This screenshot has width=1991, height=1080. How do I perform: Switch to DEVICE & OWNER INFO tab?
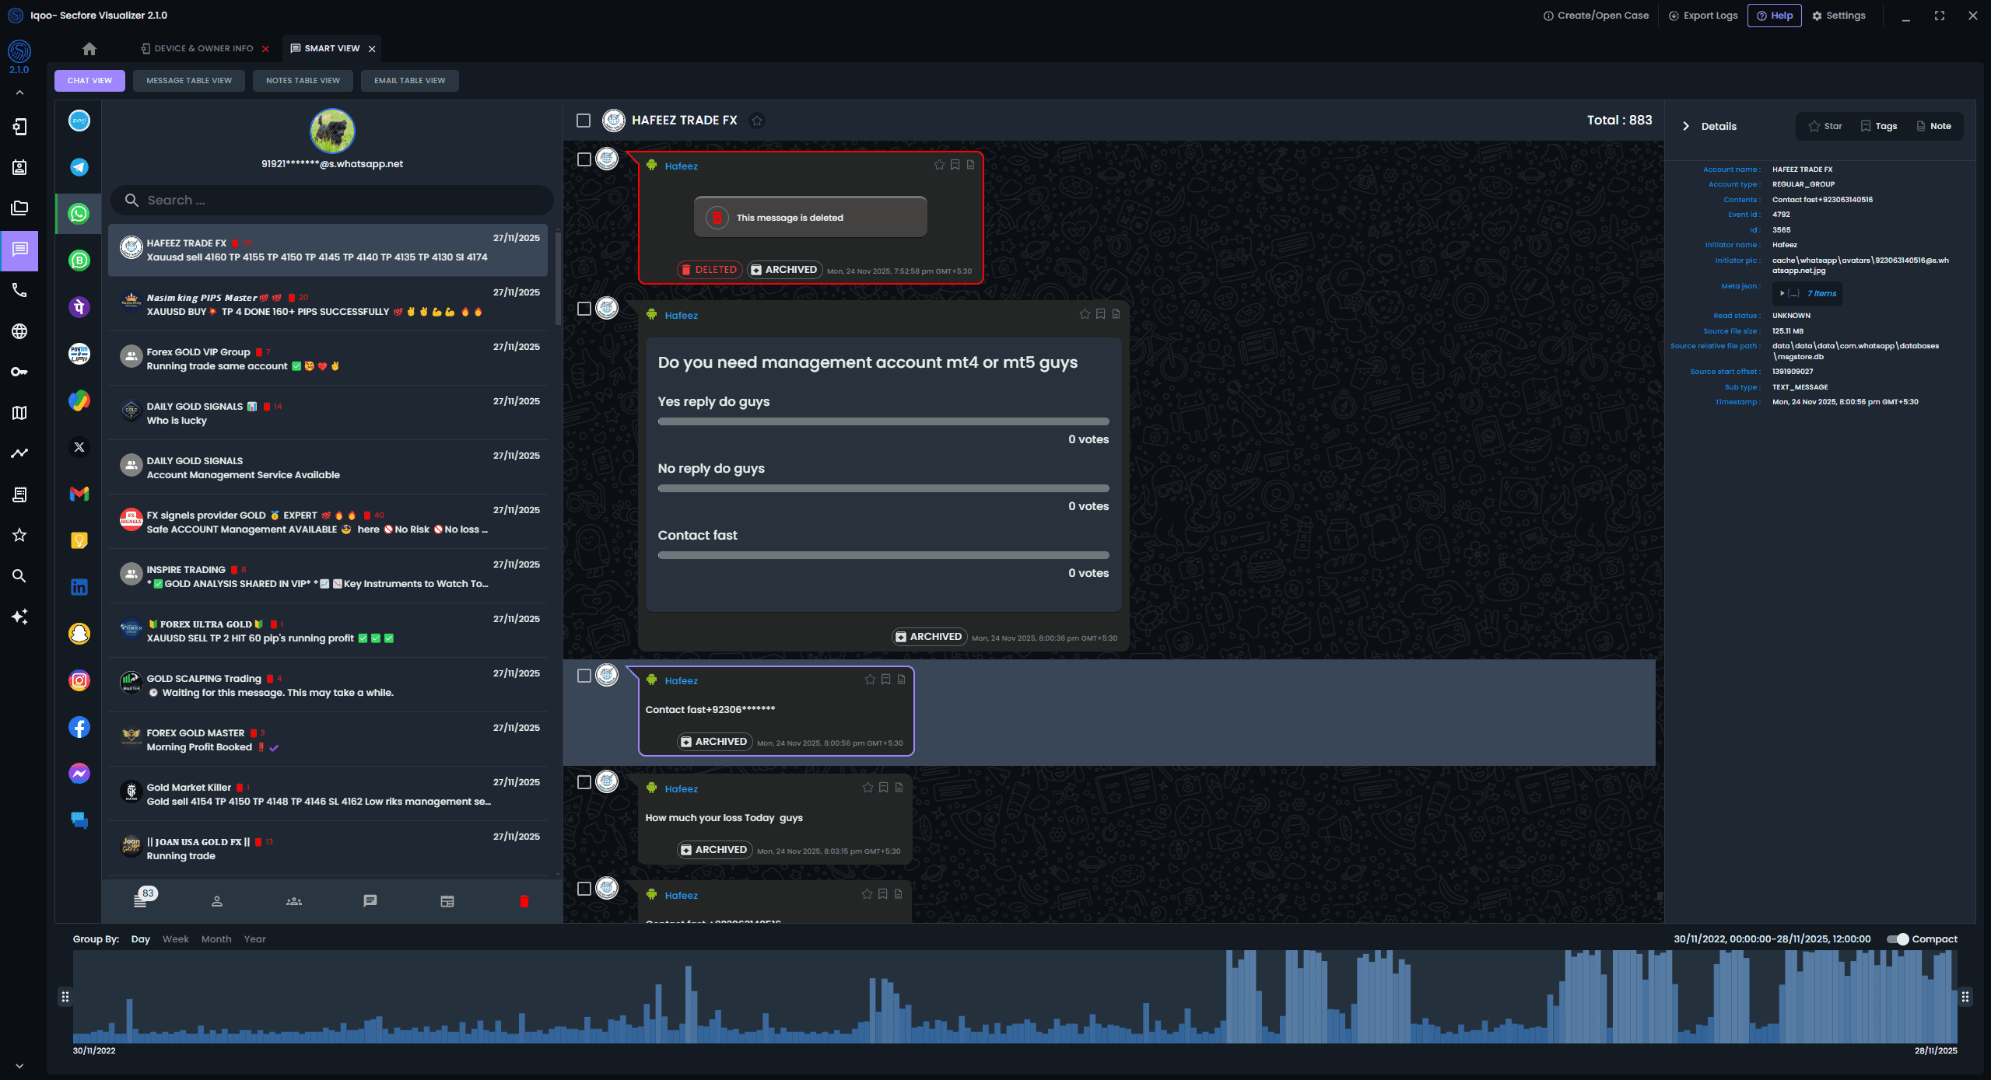click(x=203, y=48)
